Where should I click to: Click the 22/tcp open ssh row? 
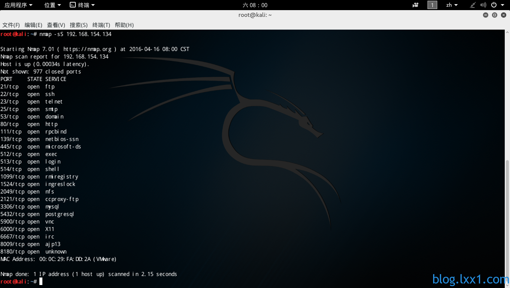pos(27,94)
